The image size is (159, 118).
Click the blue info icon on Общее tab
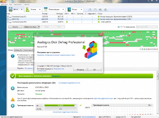[x=13, y=56]
